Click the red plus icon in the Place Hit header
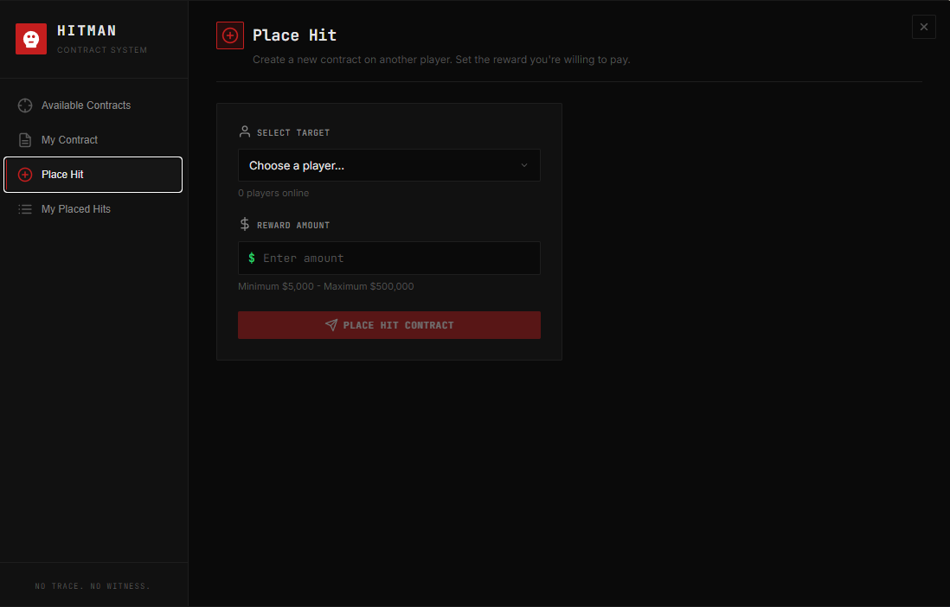This screenshot has height=607, width=950. [x=230, y=35]
